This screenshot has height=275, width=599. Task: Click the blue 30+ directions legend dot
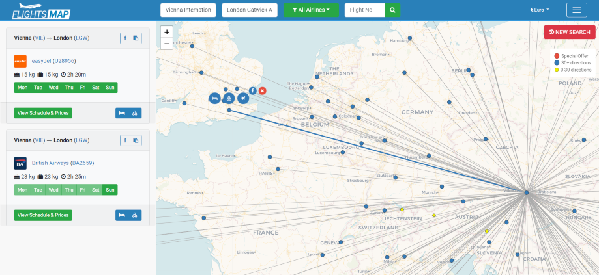(x=557, y=63)
